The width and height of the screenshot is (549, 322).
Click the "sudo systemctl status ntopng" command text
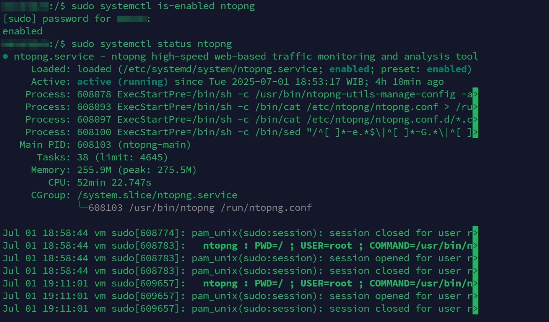click(151, 44)
